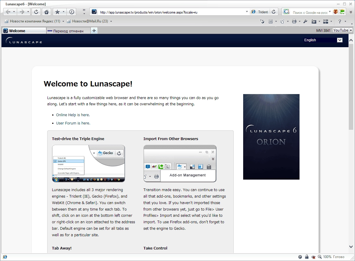The width and height of the screenshot is (355, 261).
Task: Open the Новости@Mail.Ru (23) bookmark
Action: [x=87, y=21]
